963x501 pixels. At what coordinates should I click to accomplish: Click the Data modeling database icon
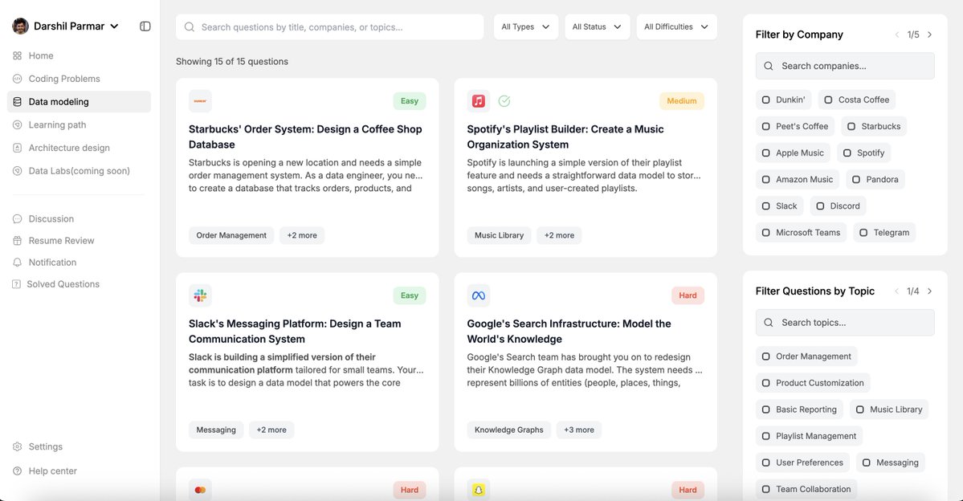(17, 102)
